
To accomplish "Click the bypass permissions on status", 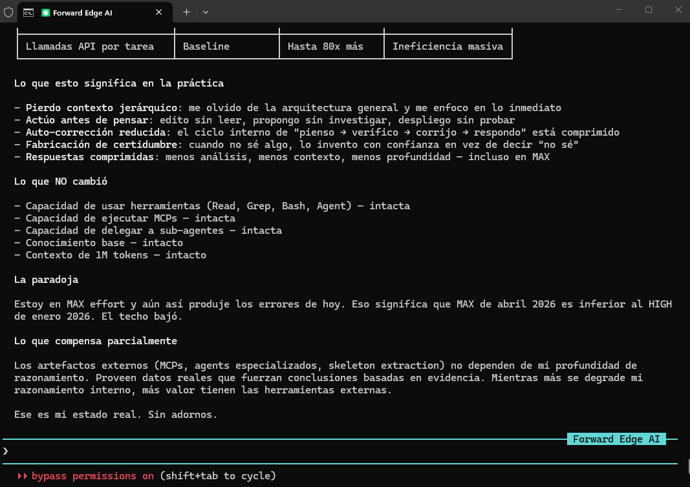I will pos(92,476).
